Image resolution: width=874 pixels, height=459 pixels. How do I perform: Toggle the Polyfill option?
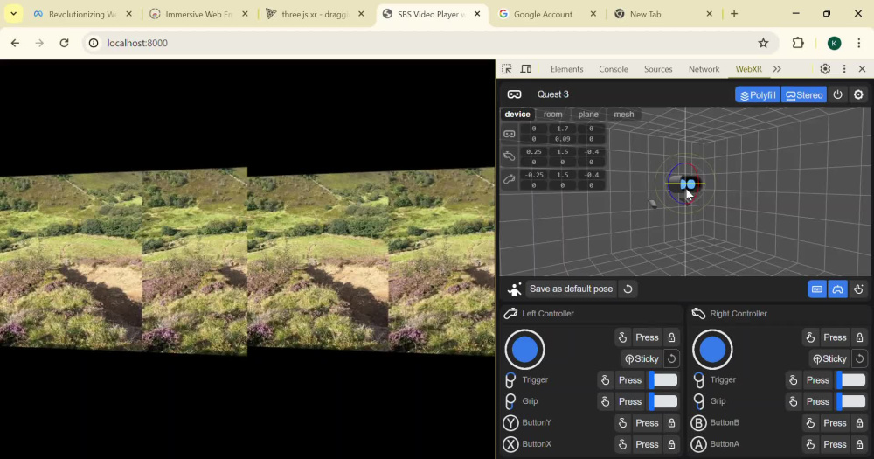(758, 95)
